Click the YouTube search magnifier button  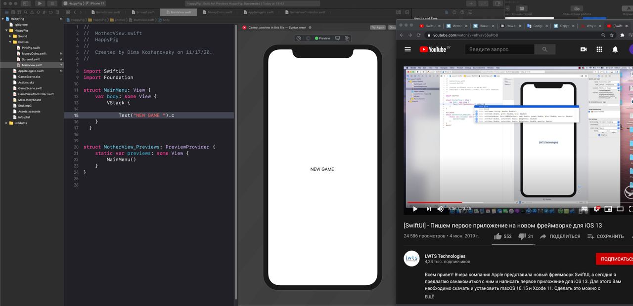544,49
